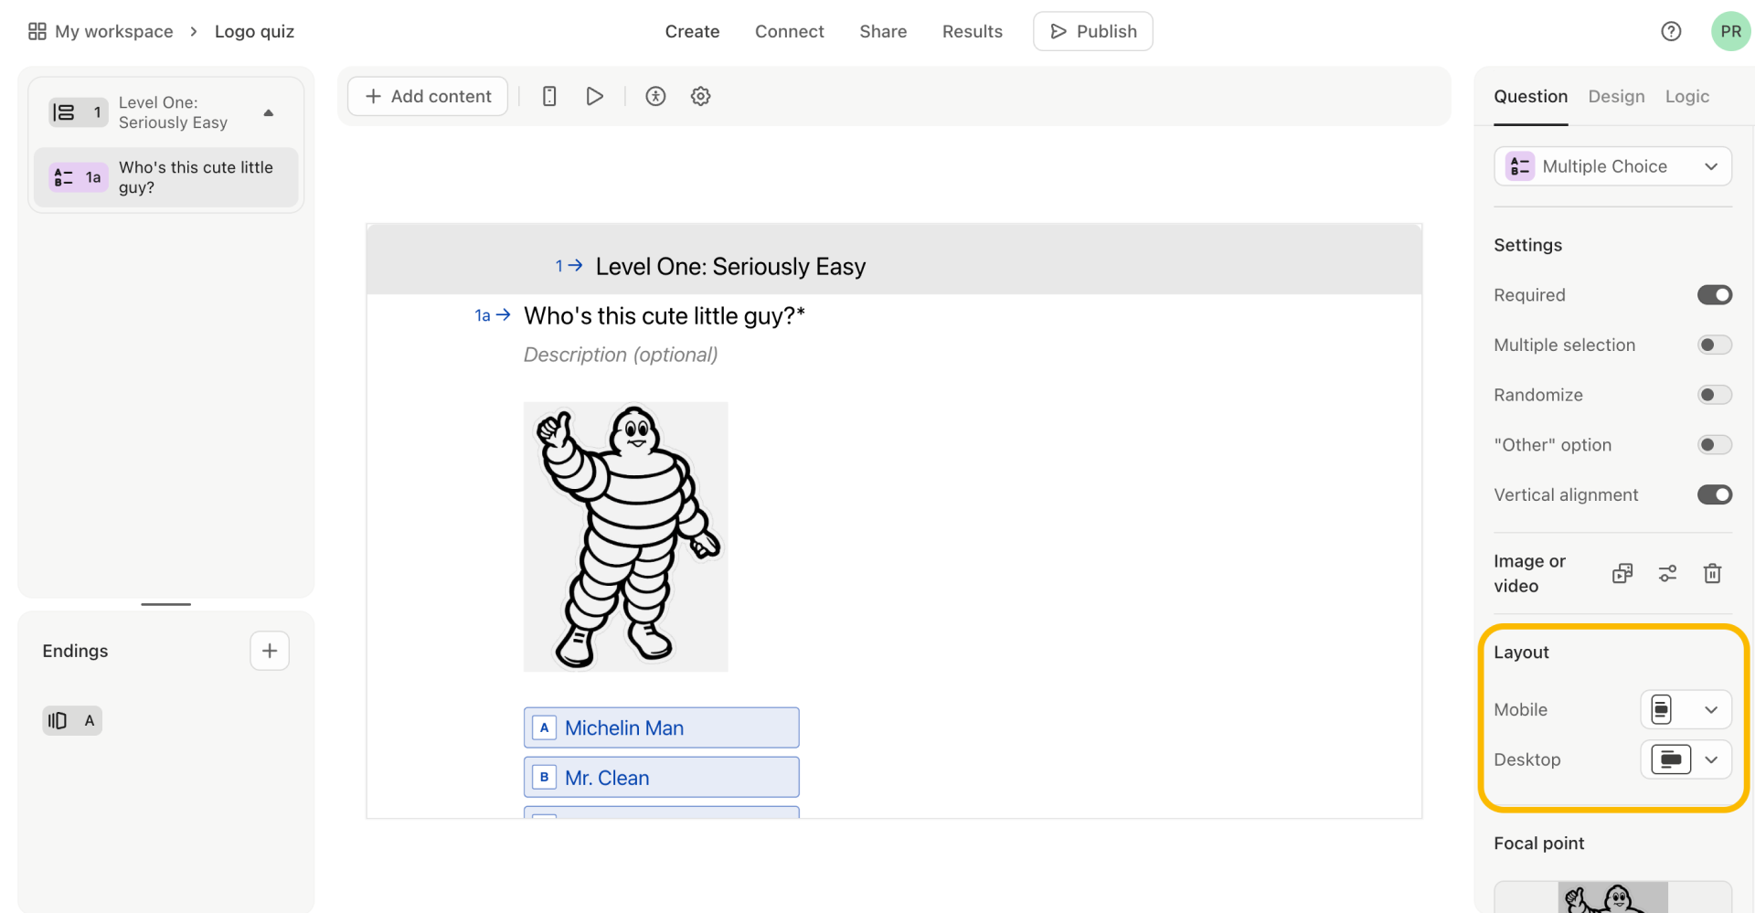This screenshot has height=913, width=1755.
Task: Expand the Mobile layout dropdown
Action: point(1686,709)
